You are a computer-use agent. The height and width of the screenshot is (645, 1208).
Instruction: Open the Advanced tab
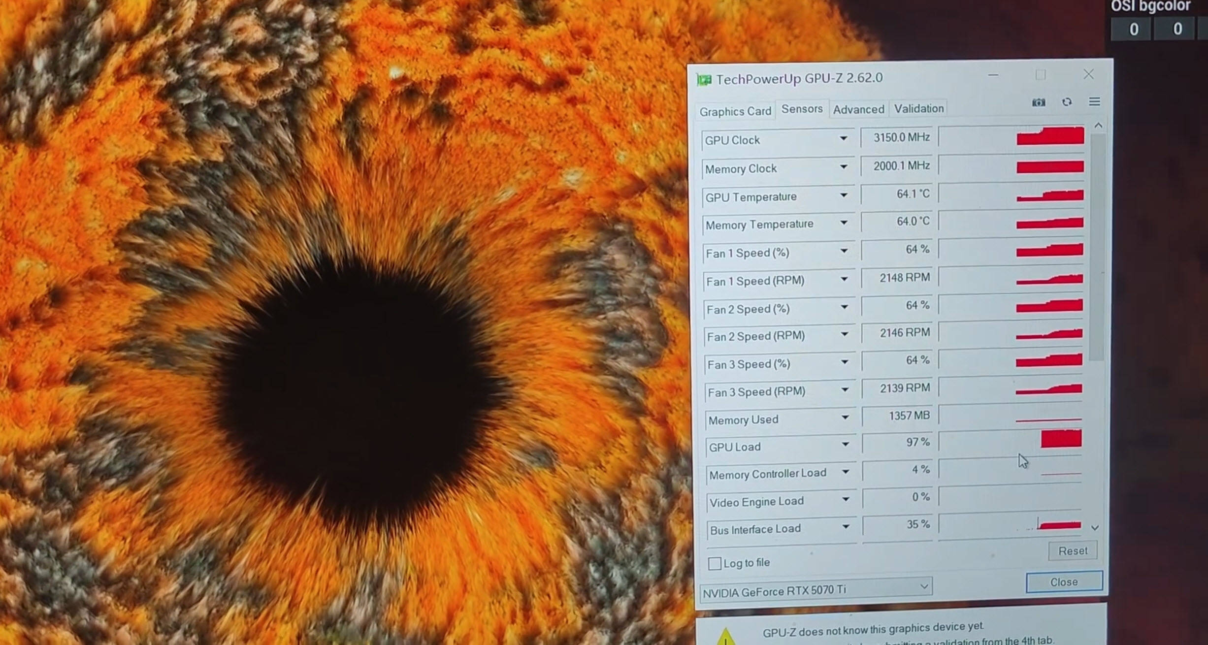click(858, 109)
